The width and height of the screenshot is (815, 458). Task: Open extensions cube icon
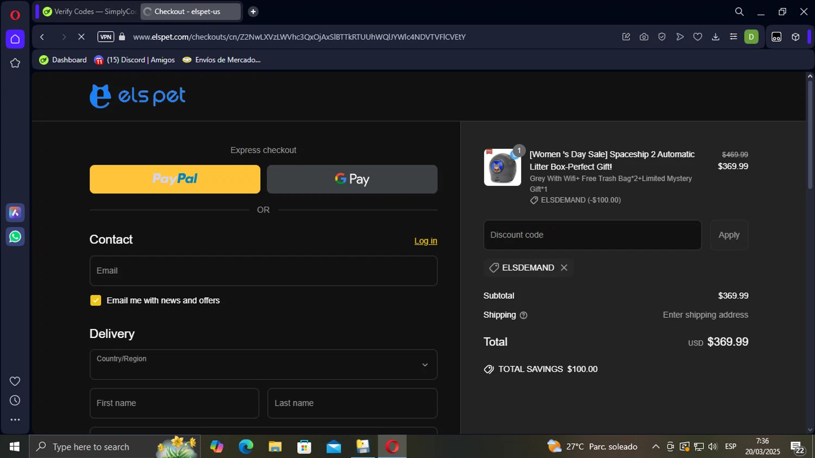coord(795,37)
